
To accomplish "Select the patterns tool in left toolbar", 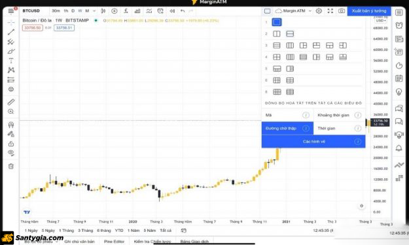I will [x=11, y=70].
